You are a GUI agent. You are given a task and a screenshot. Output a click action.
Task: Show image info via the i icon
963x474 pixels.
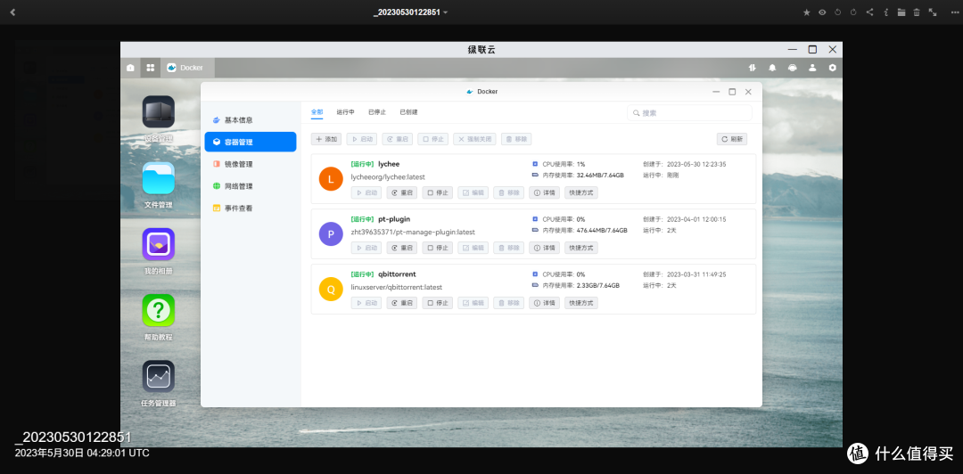(x=885, y=12)
